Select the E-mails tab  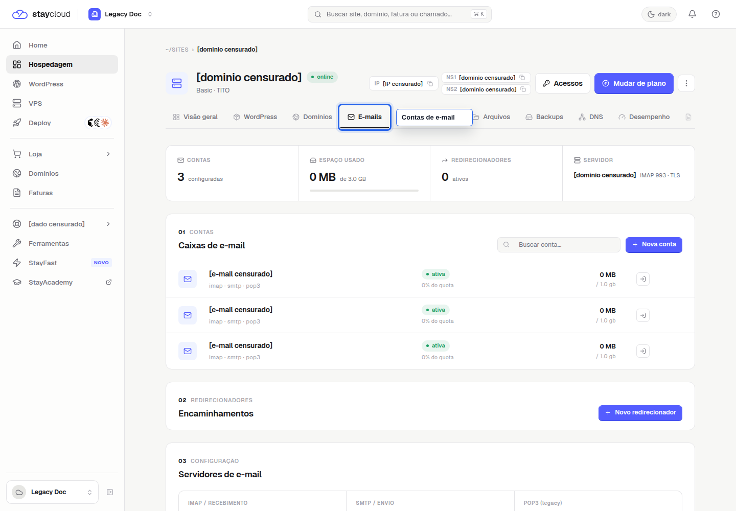[365, 117]
